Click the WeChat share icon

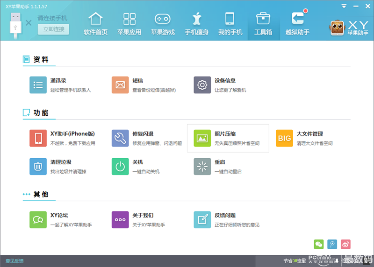(x=319, y=244)
